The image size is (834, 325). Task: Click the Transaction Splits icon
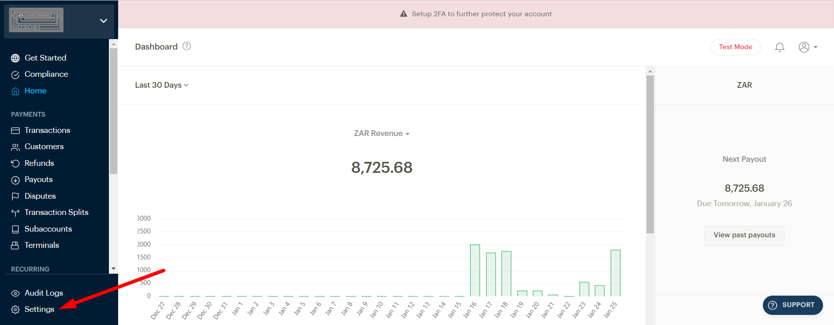point(15,213)
